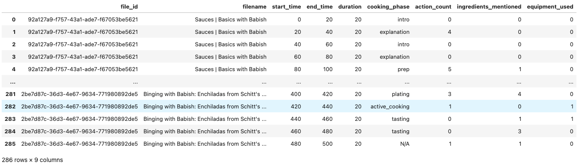
Task: Click the duration column header
Action: point(350,7)
